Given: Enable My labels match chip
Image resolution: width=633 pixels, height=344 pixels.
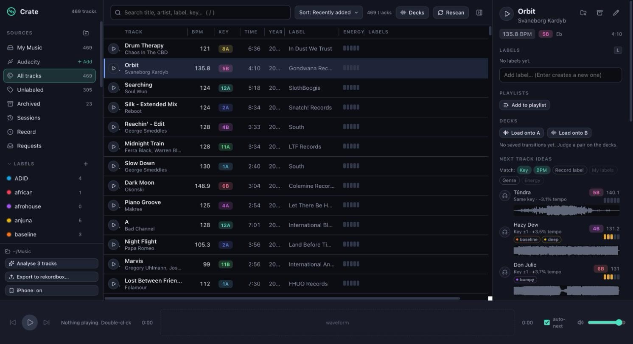Looking at the screenshot, I should [x=602, y=170].
